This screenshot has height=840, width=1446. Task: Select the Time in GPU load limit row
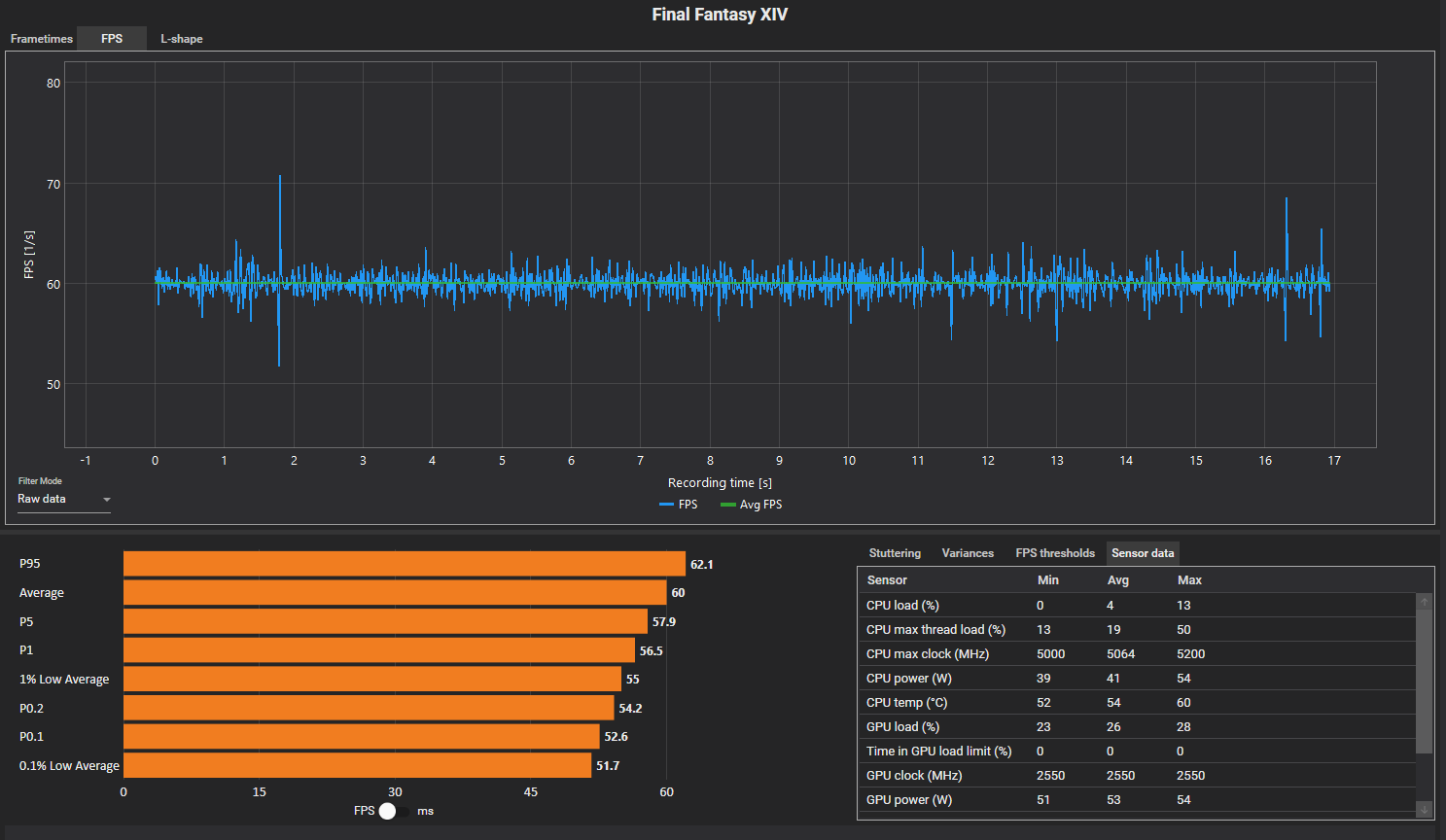pyautogui.click(x=1137, y=752)
